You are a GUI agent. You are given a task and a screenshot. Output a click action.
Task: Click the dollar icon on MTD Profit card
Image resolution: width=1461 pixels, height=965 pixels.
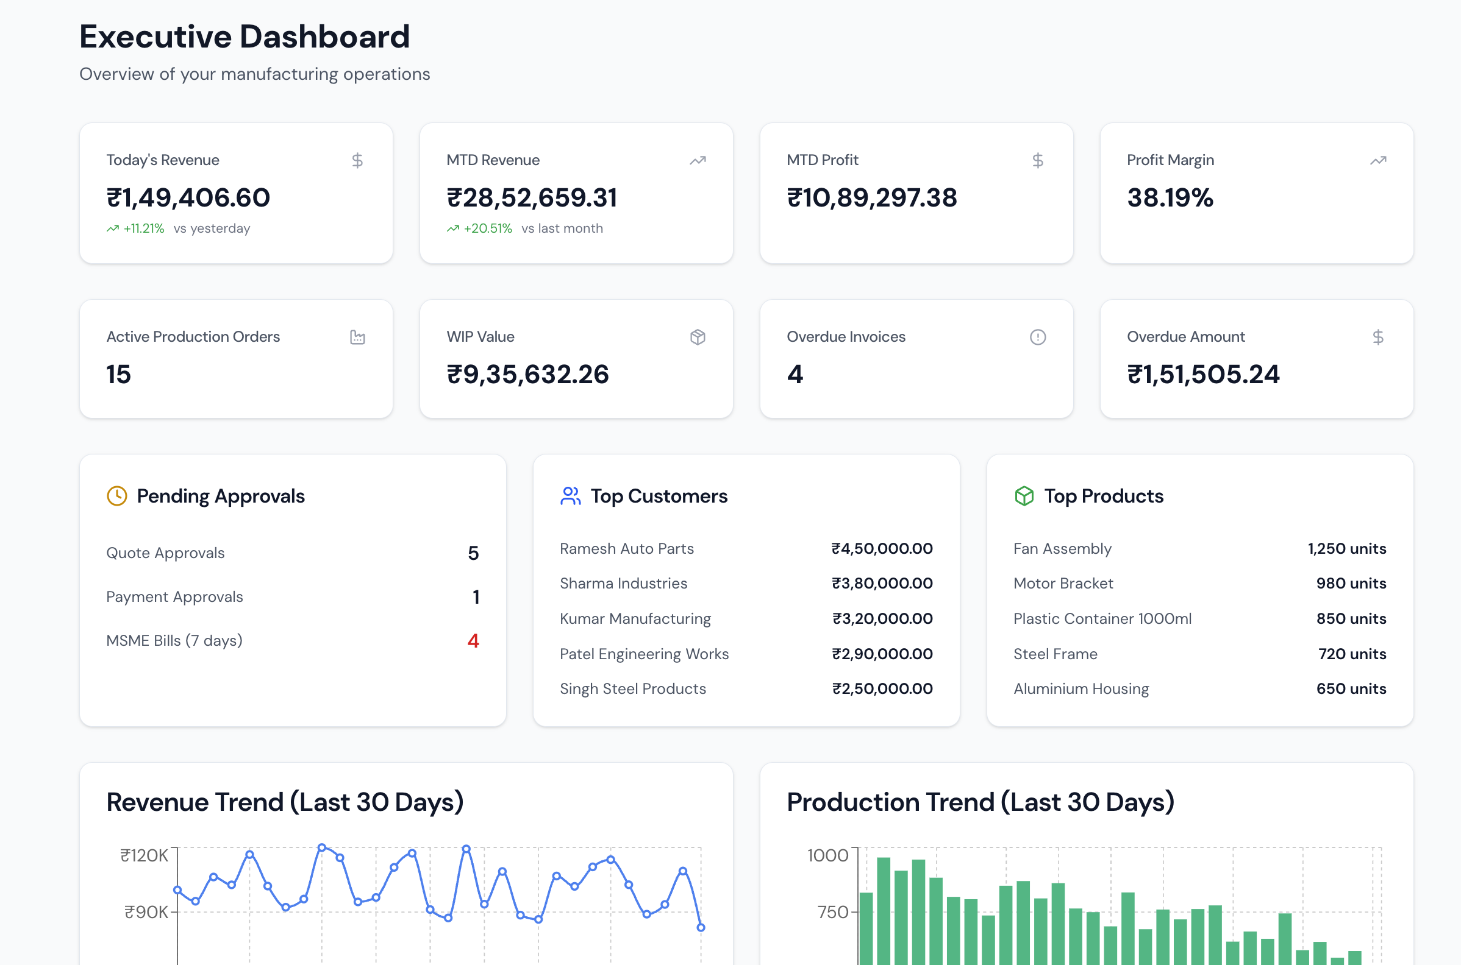pyautogui.click(x=1038, y=160)
